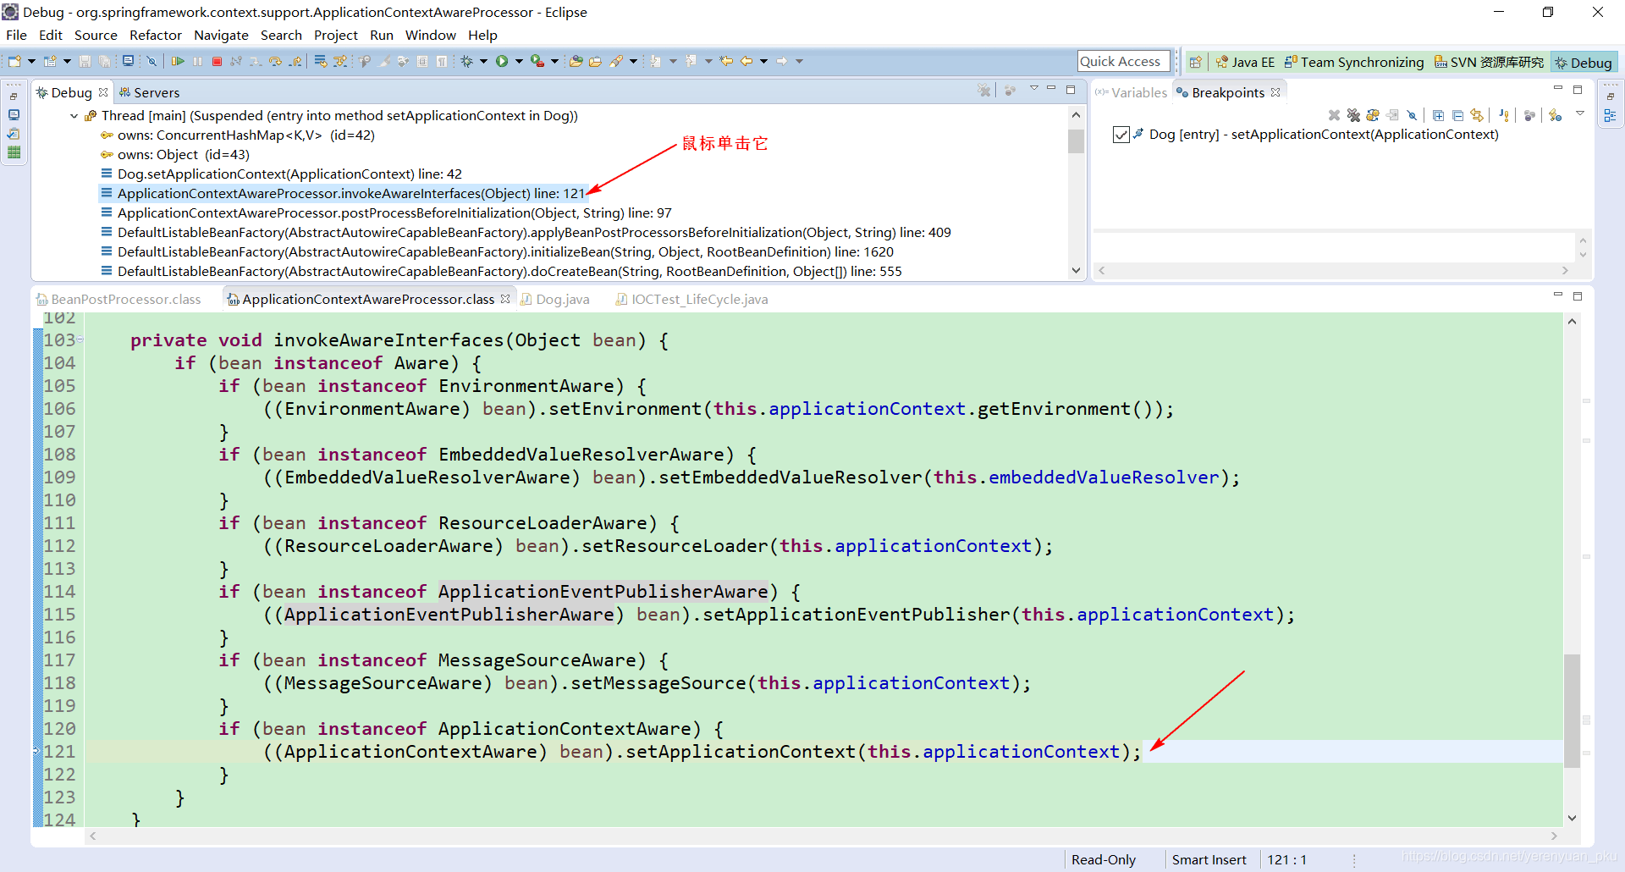Open the Dog.java editor tab

coord(555,299)
